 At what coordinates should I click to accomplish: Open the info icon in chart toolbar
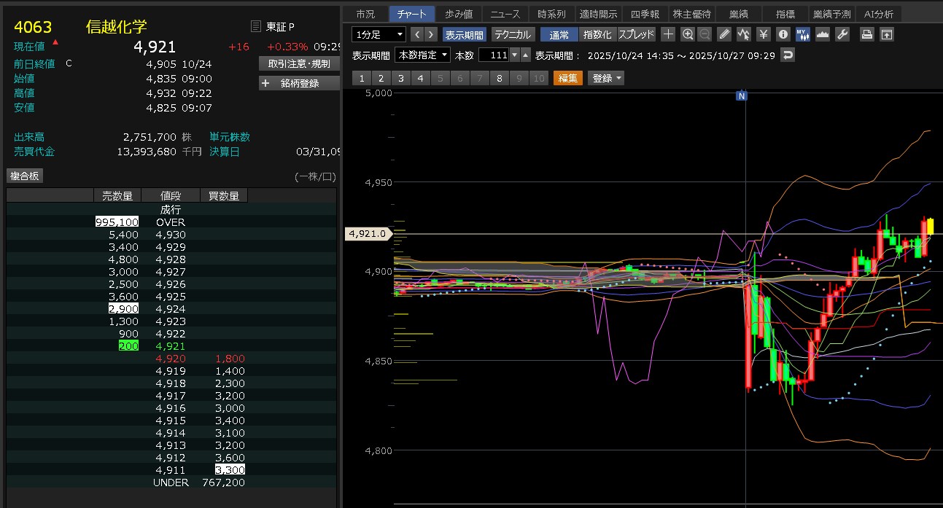(783, 34)
